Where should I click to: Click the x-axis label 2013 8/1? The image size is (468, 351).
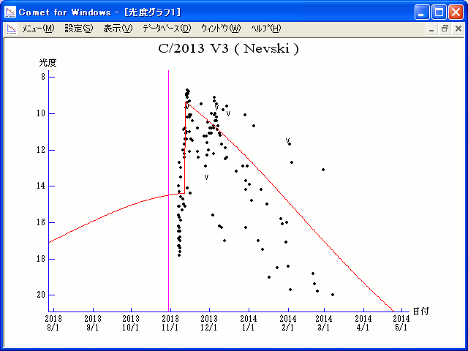[53, 323]
